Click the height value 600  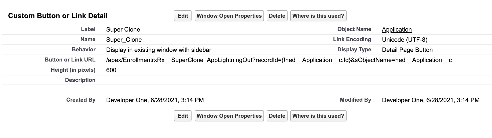pos(111,70)
